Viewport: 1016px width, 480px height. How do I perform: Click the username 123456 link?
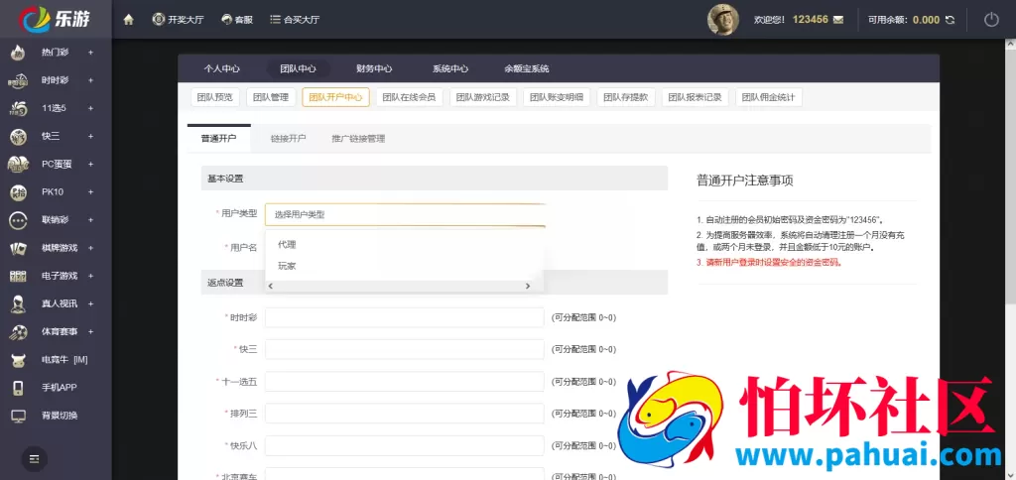810,20
